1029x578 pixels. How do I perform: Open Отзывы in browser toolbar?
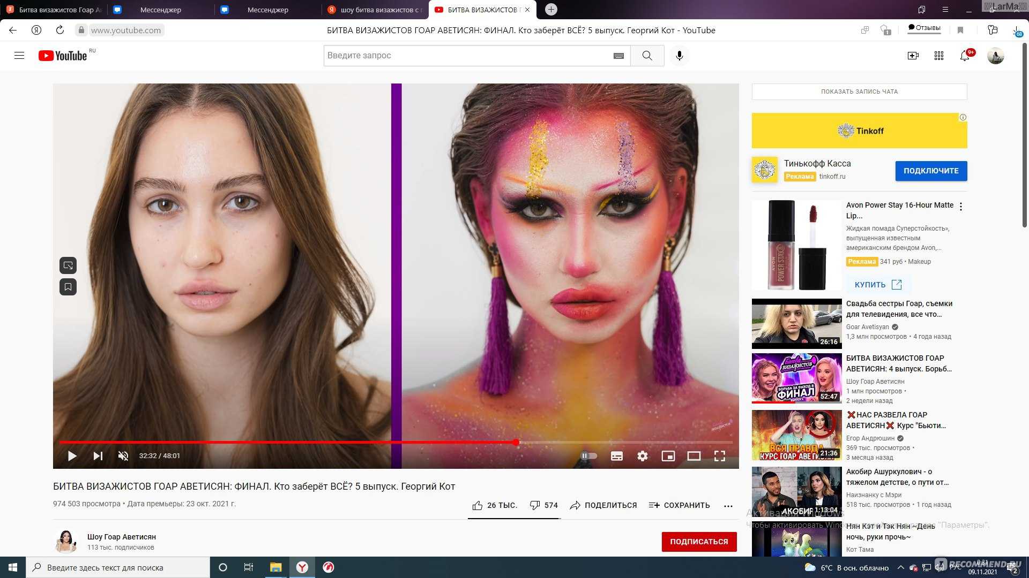pyautogui.click(x=924, y=28)
